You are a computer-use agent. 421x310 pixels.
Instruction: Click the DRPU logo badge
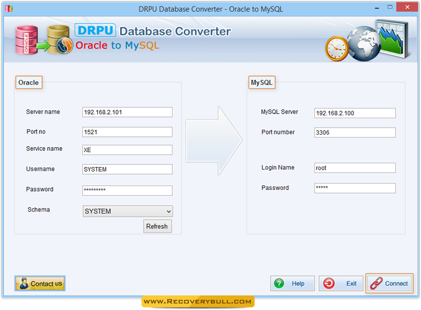(95, 30)
